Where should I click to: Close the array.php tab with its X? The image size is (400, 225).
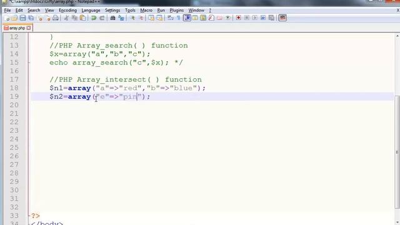pos(29,27)
